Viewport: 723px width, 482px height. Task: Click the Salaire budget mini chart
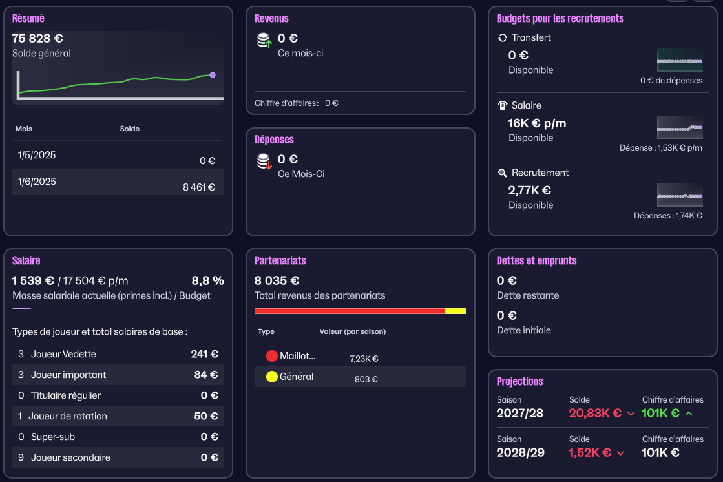(x=679, y=127)
